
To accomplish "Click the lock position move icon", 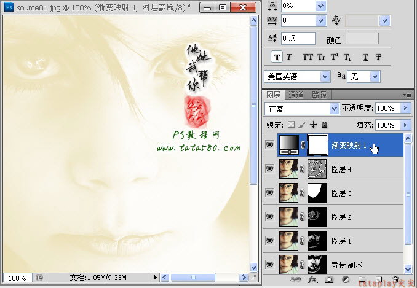I will pos(313,125).
